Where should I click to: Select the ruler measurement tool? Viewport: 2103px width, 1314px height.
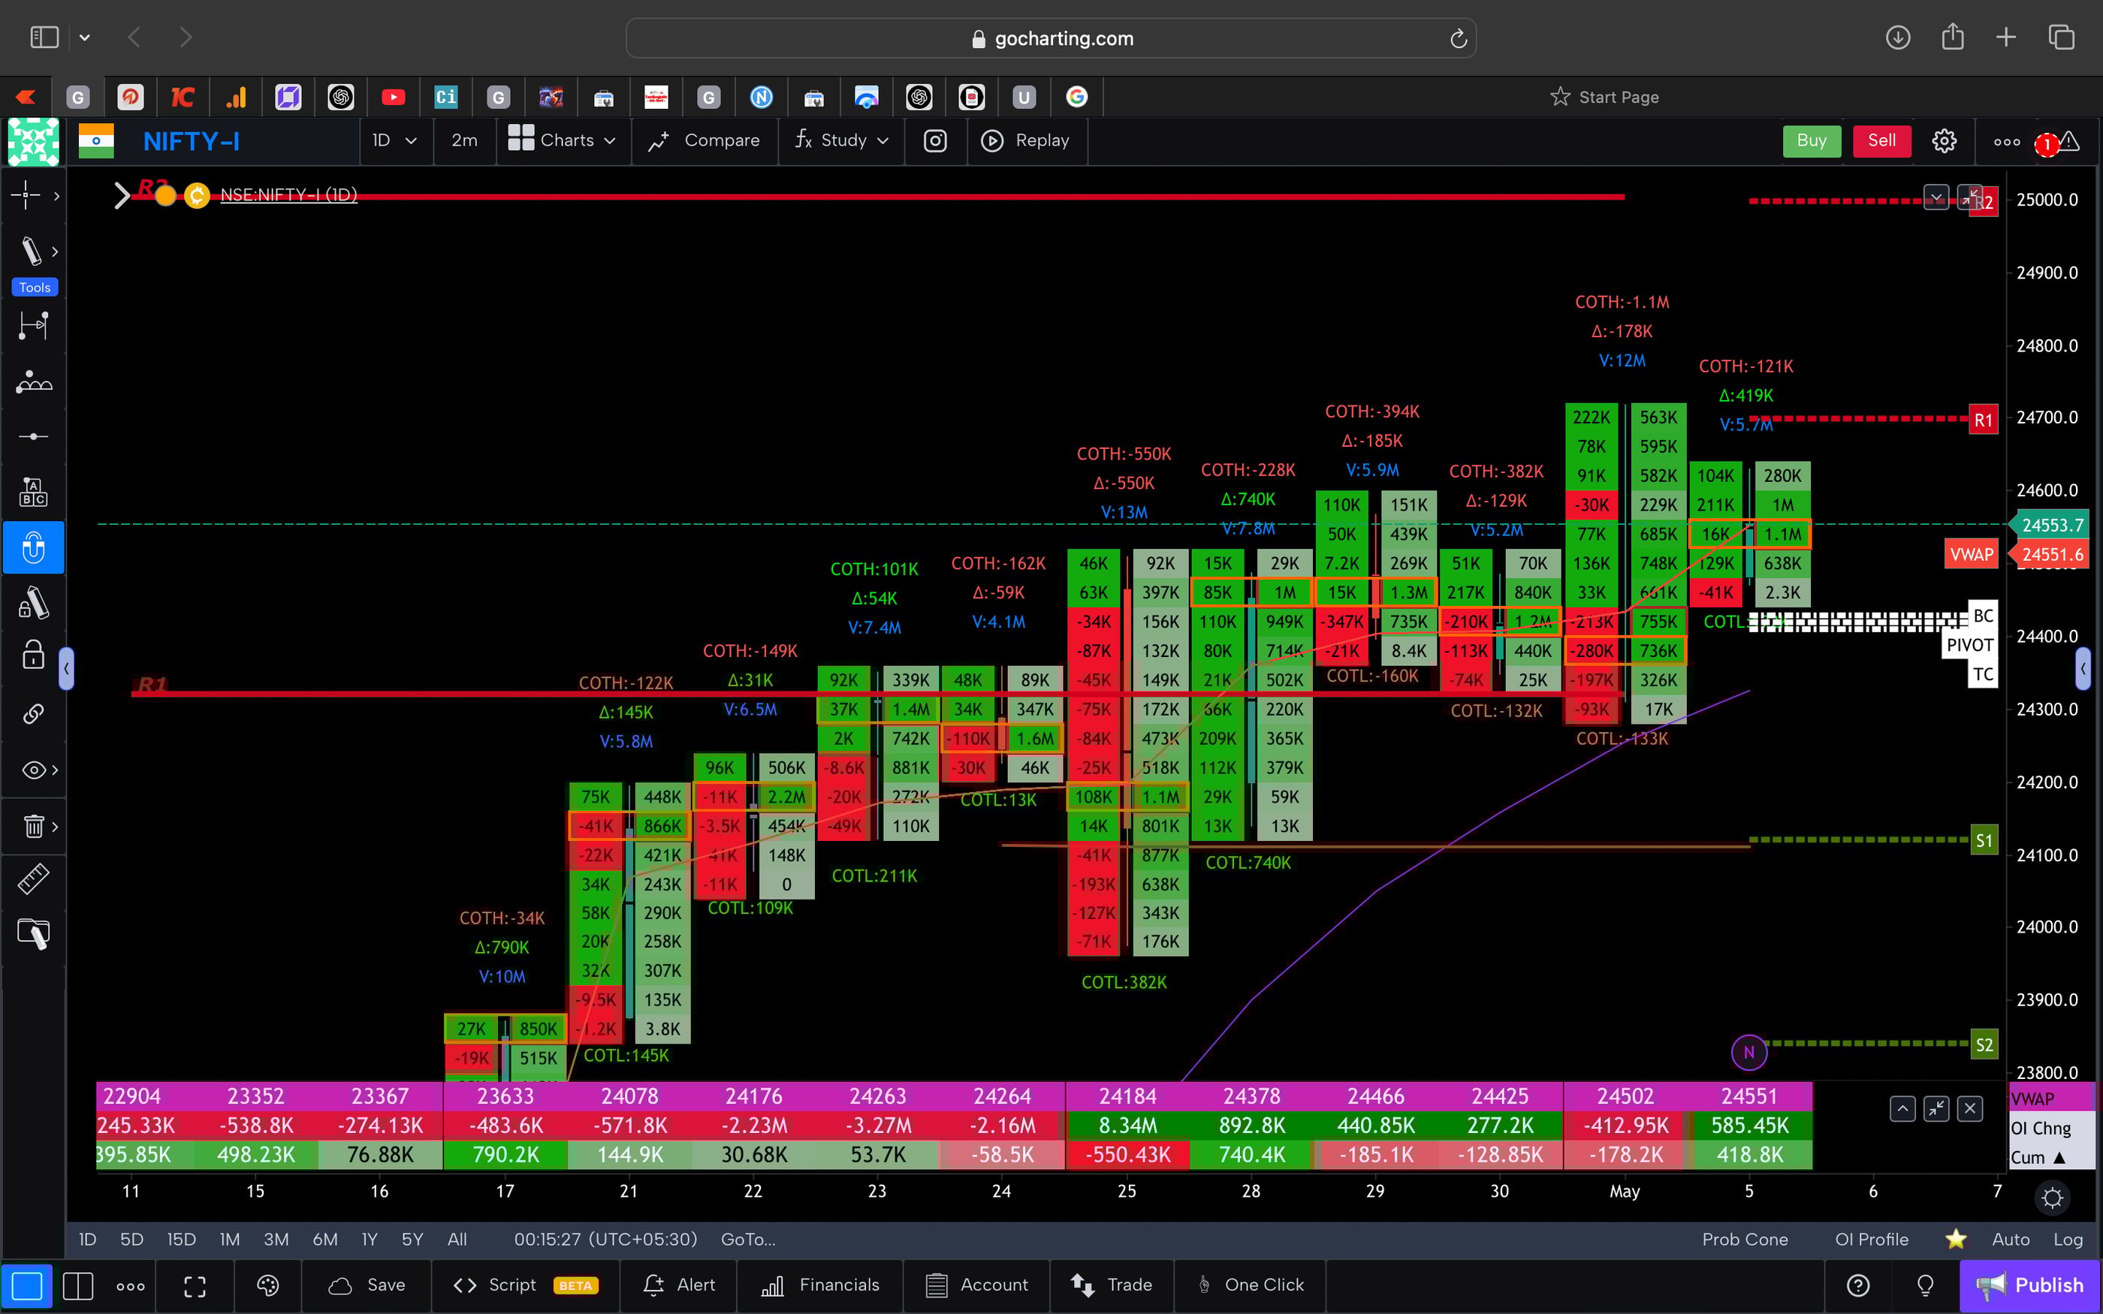tap(33, 879)
